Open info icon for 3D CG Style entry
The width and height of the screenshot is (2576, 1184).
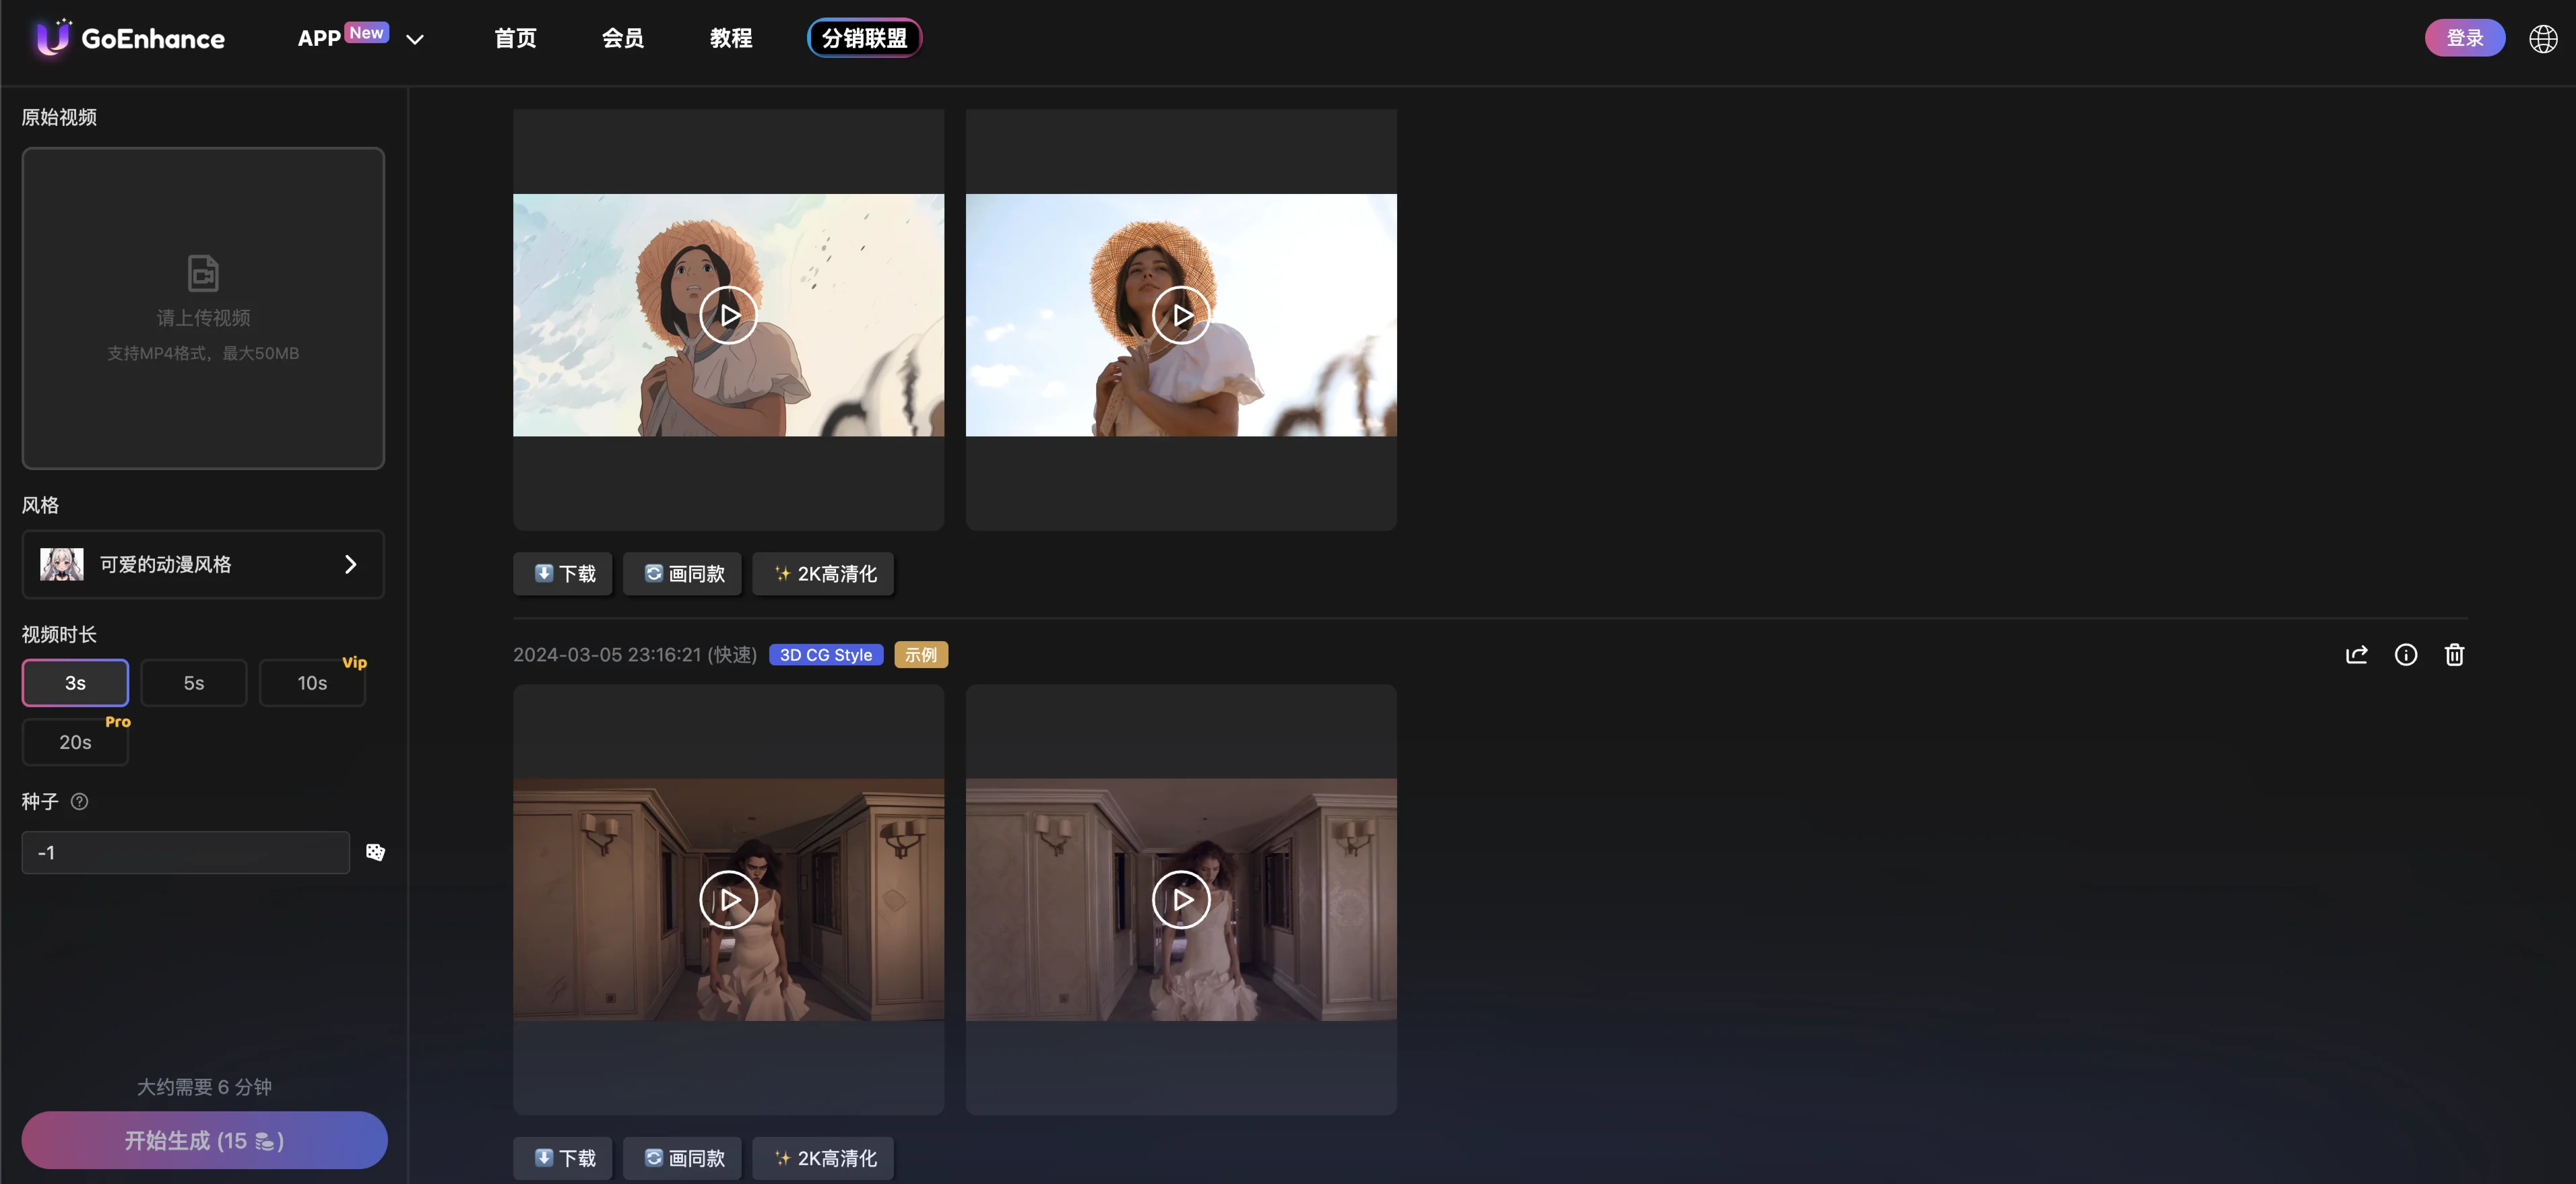pos(2405,655)
